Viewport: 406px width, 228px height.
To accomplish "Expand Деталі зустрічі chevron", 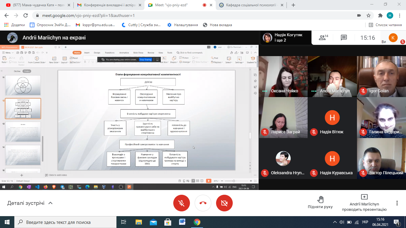I will pos(51,203).
